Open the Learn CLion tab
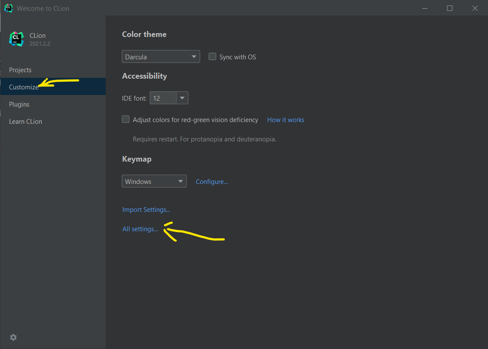 point(53,121)
